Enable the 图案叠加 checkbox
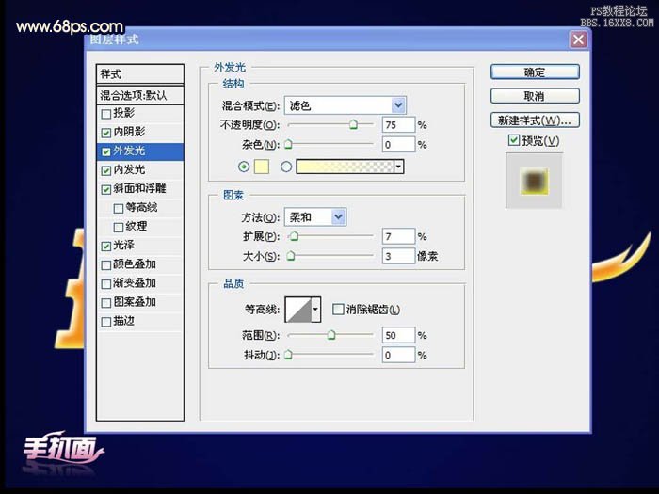659x494 pixels. (x=106, y=303)
